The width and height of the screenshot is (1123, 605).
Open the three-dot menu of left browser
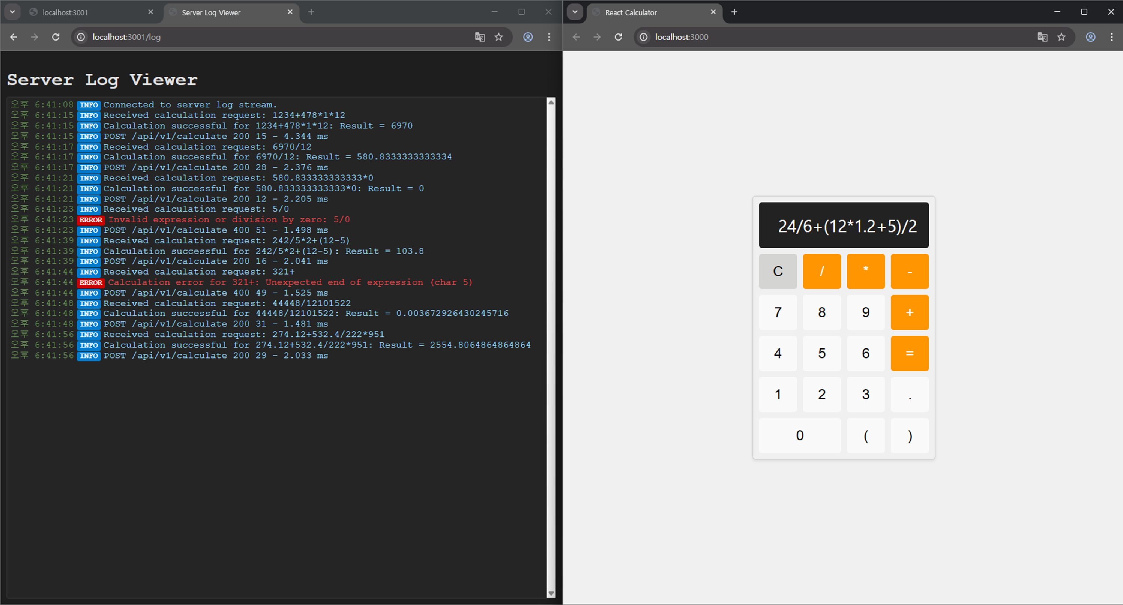click(549, 37)
